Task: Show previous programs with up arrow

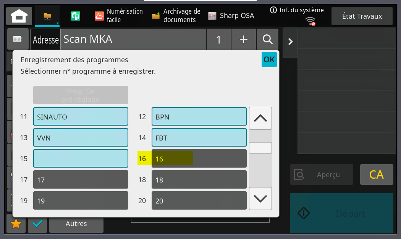Action: (x=260, y=118)
